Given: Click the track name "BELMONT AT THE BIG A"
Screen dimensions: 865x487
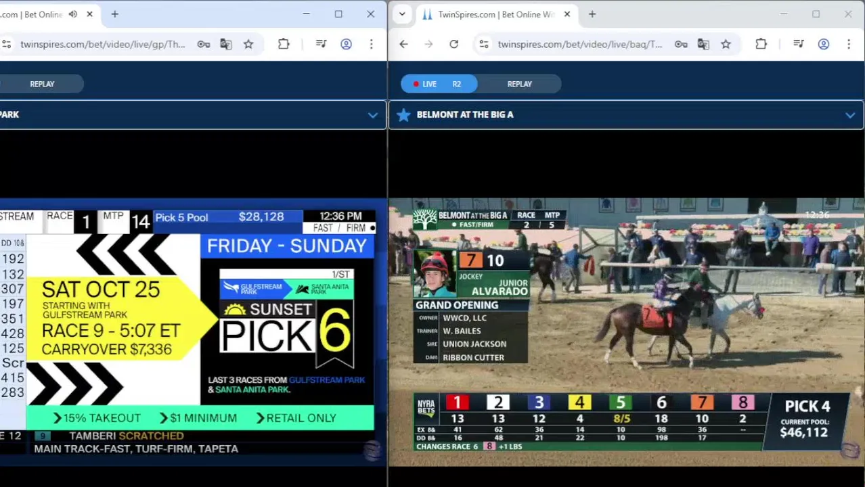Looking at the screenshot, I should (465, 115).
